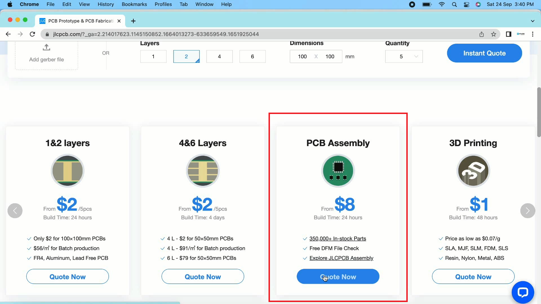This screenshot has height=304, width=541.
Task: Click the address bar URL
Action: pos(156,34)
